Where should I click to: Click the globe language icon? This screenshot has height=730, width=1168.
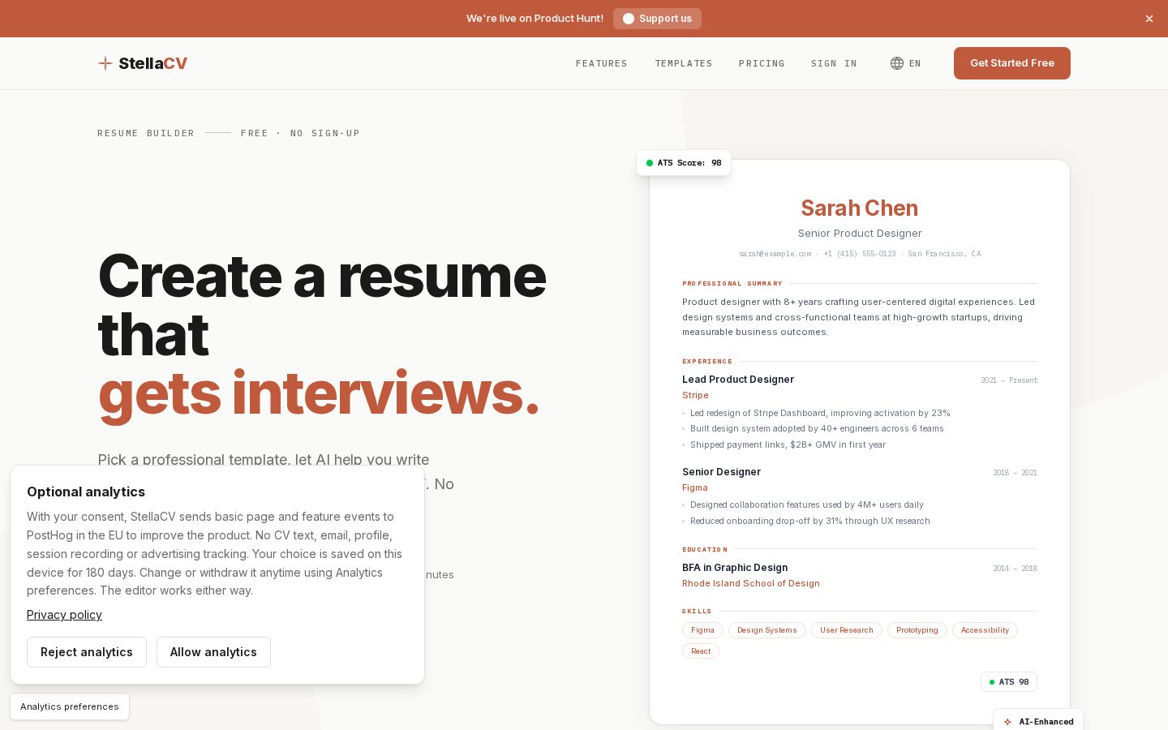(897, 63)
